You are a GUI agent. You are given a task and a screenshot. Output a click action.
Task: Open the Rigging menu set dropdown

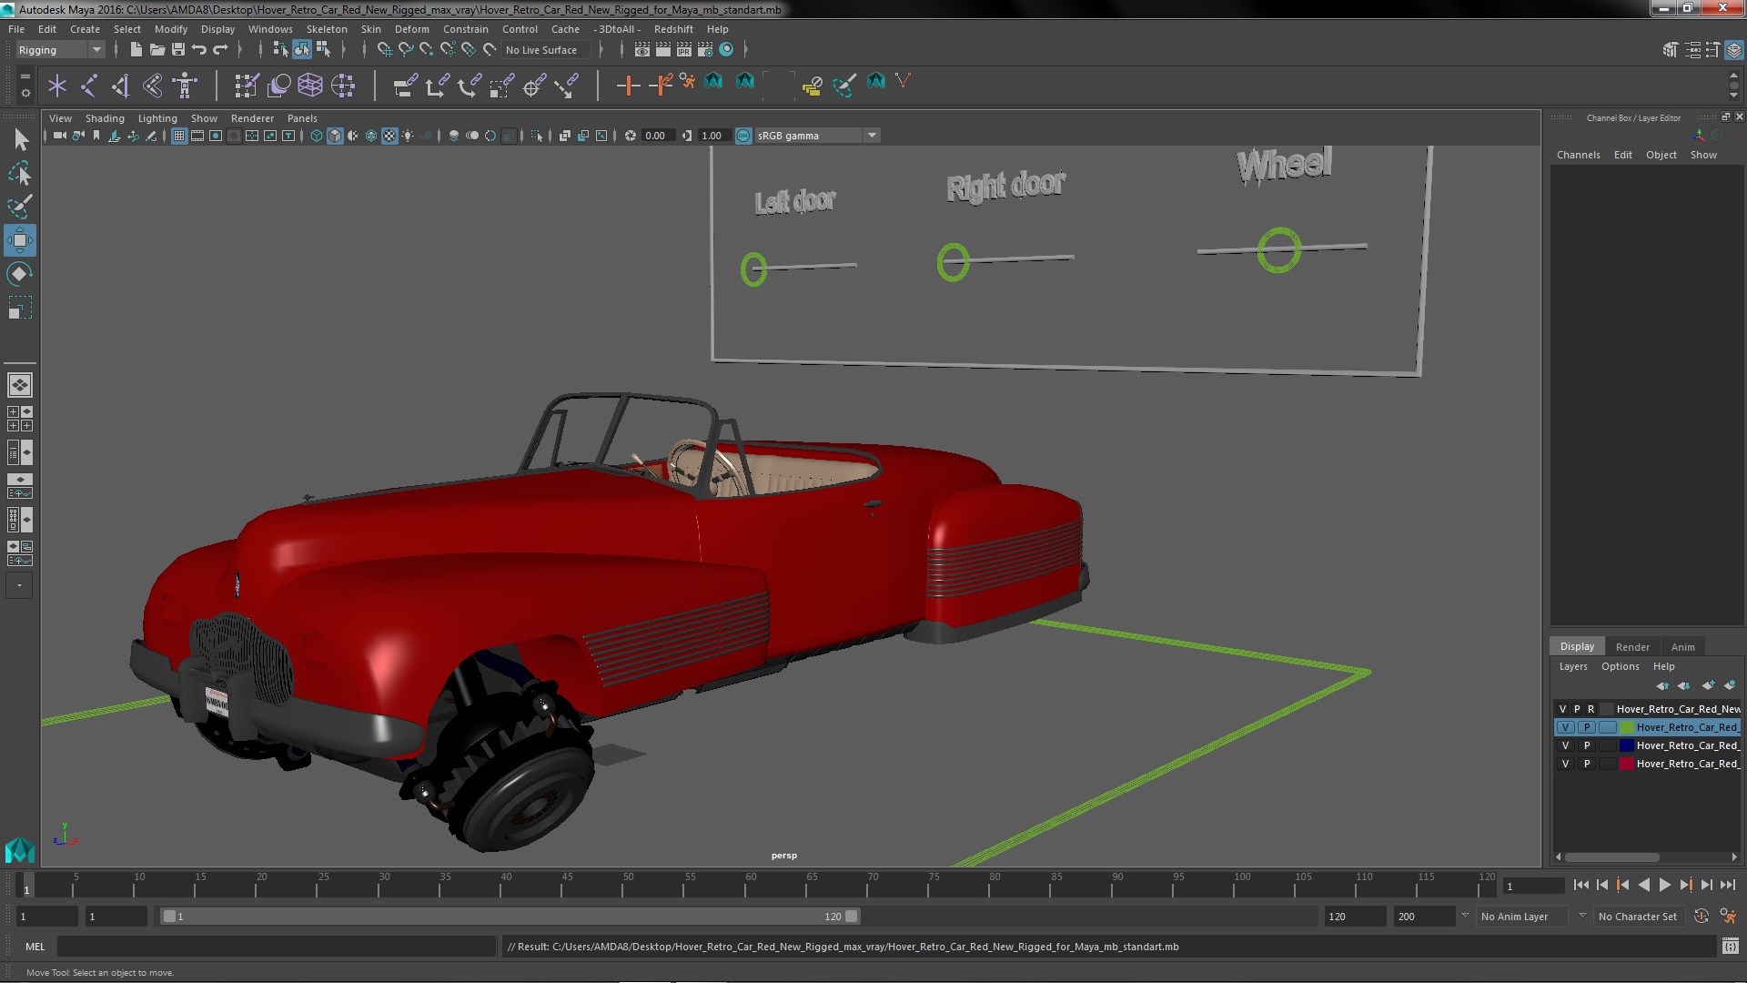pyautogui.click(x=60, y=50)
